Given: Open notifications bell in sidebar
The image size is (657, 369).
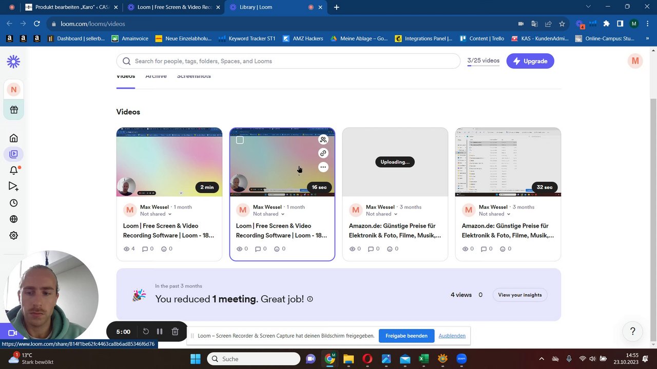Looking at the screenshot, I should click(x=14, y=170).
